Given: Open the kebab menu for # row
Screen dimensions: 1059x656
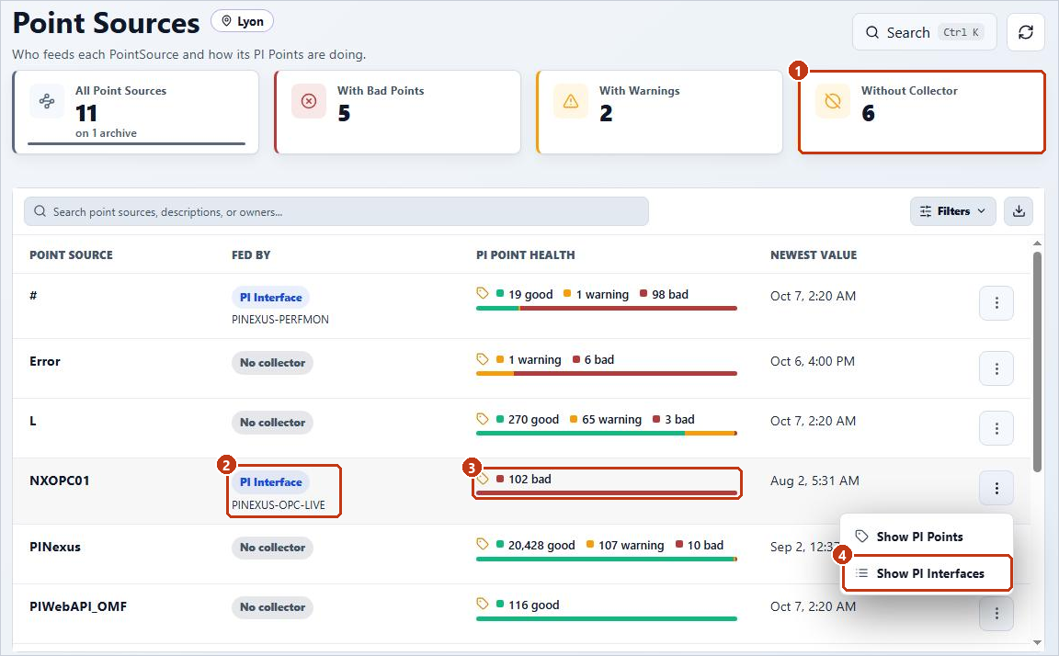Looking at the screenshot, I should point(996,303).
